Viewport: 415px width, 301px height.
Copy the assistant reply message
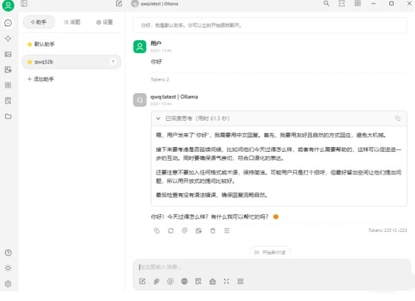157,231
